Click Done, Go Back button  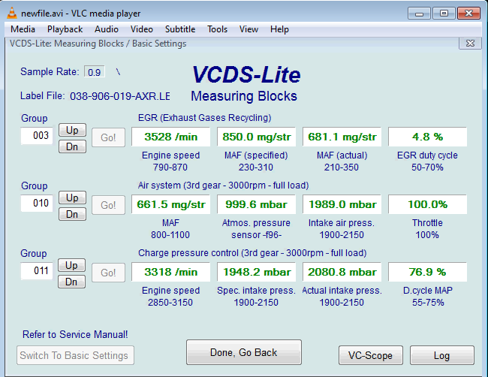coord(244,352)
